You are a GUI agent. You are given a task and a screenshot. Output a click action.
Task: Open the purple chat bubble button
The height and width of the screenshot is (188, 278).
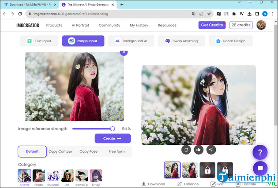click(x=260, y=168)
